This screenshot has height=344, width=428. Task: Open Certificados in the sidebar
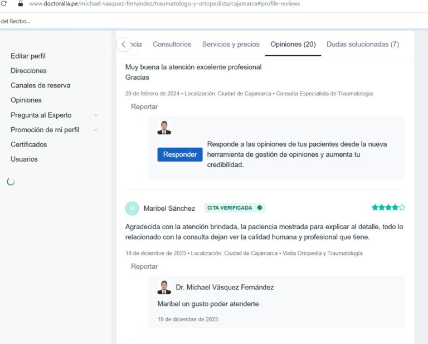click(28, 144)
